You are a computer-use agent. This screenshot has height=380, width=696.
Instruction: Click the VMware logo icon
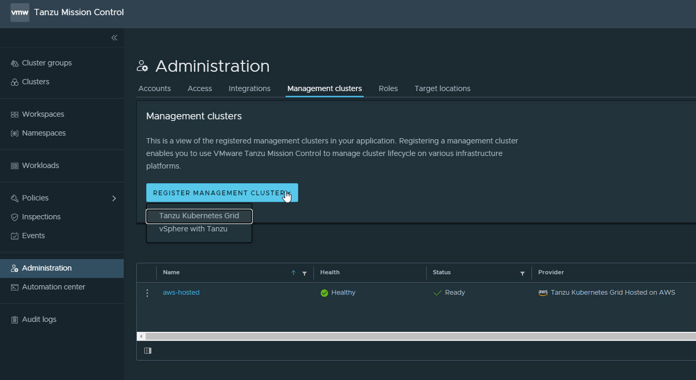(20, 13)
